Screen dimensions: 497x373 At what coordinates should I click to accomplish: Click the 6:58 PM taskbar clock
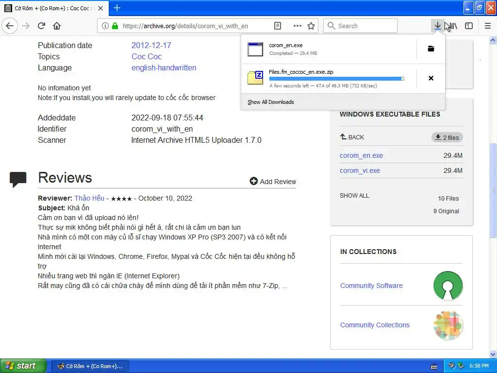(x=479, y=366)
